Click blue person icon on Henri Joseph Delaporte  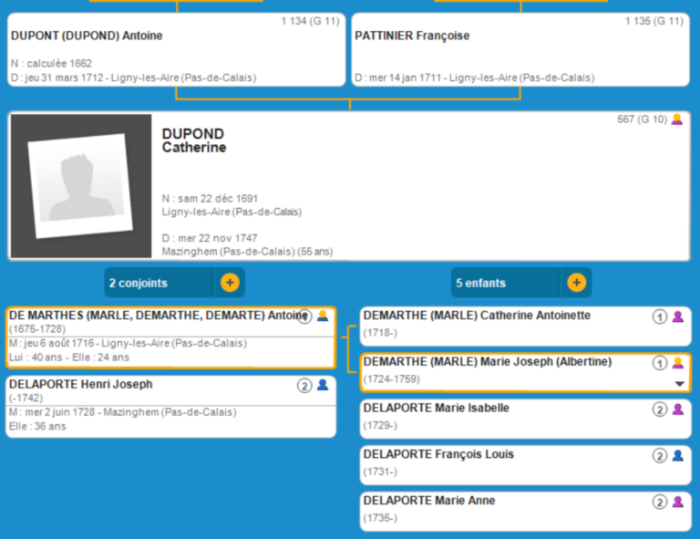coord(322,386)
